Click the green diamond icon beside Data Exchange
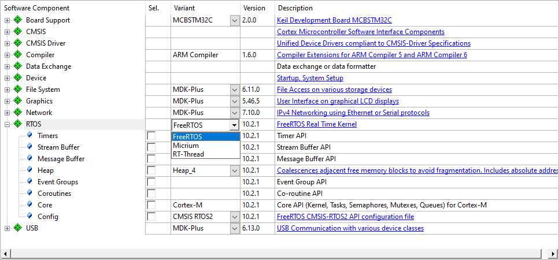This screenshot has width=559, height=260. click(18, 66)
